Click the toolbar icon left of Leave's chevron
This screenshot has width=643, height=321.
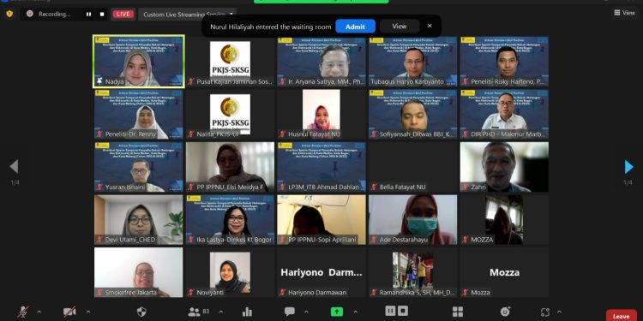coord(544,312)
